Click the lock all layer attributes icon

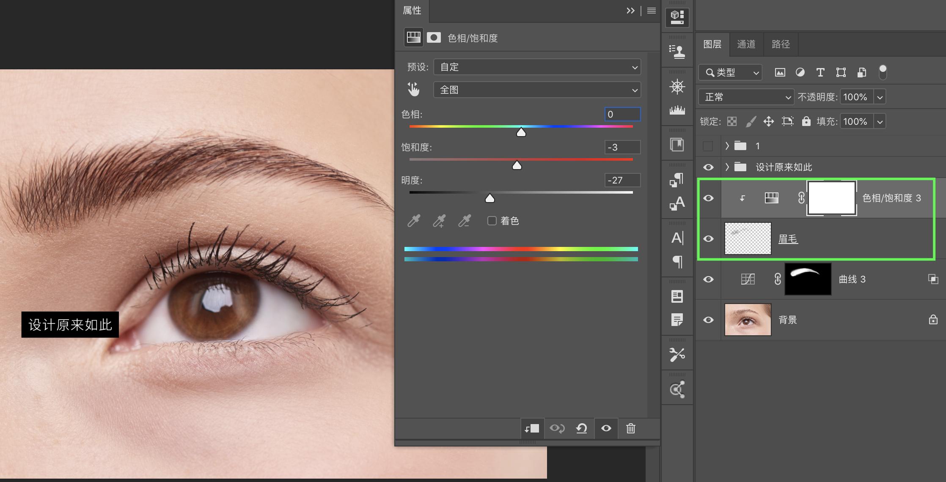[806, 122]
